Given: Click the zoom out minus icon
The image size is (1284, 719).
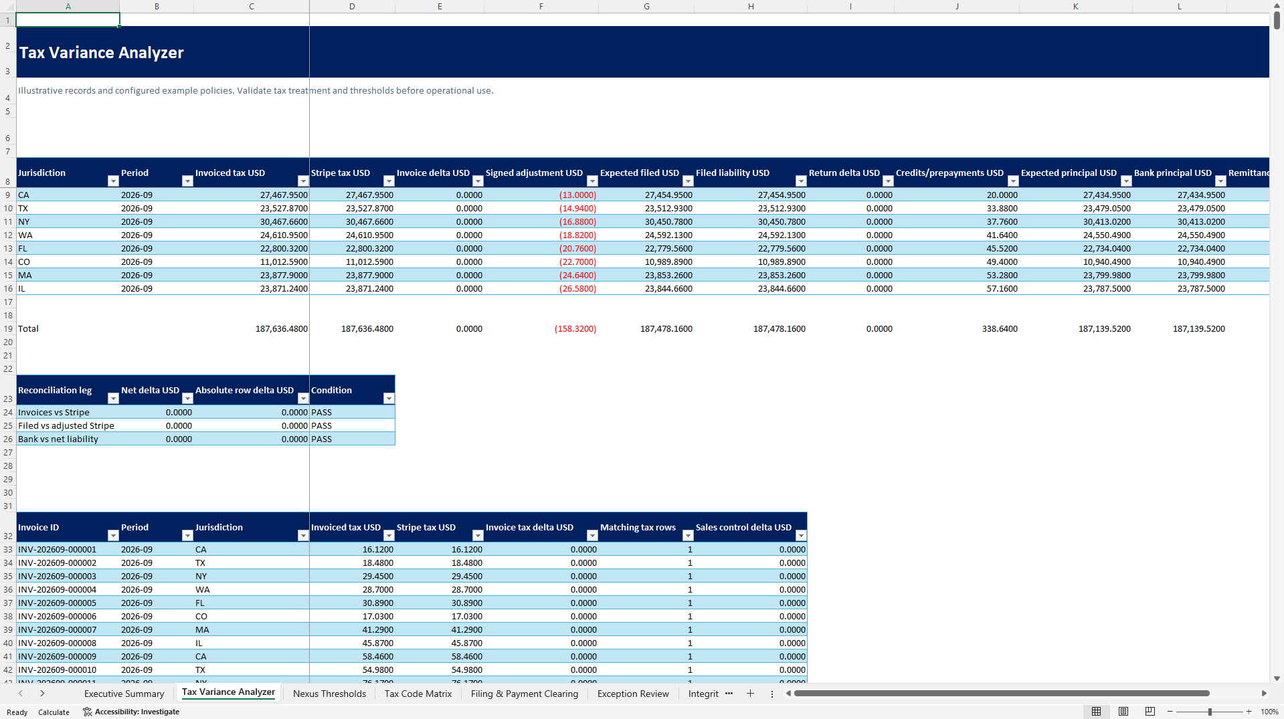Looking at the screenshot, I should (1170, 712).
